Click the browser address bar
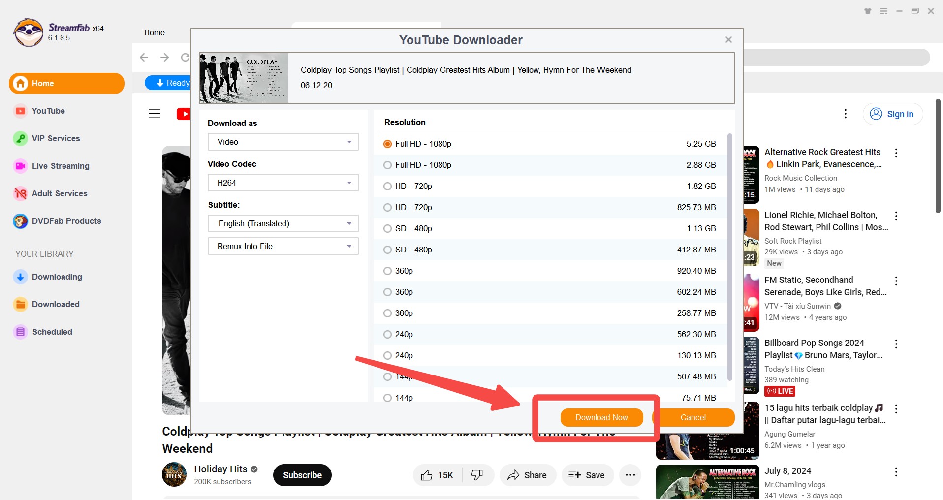943x500 pixels. click(x=836, y=58)
